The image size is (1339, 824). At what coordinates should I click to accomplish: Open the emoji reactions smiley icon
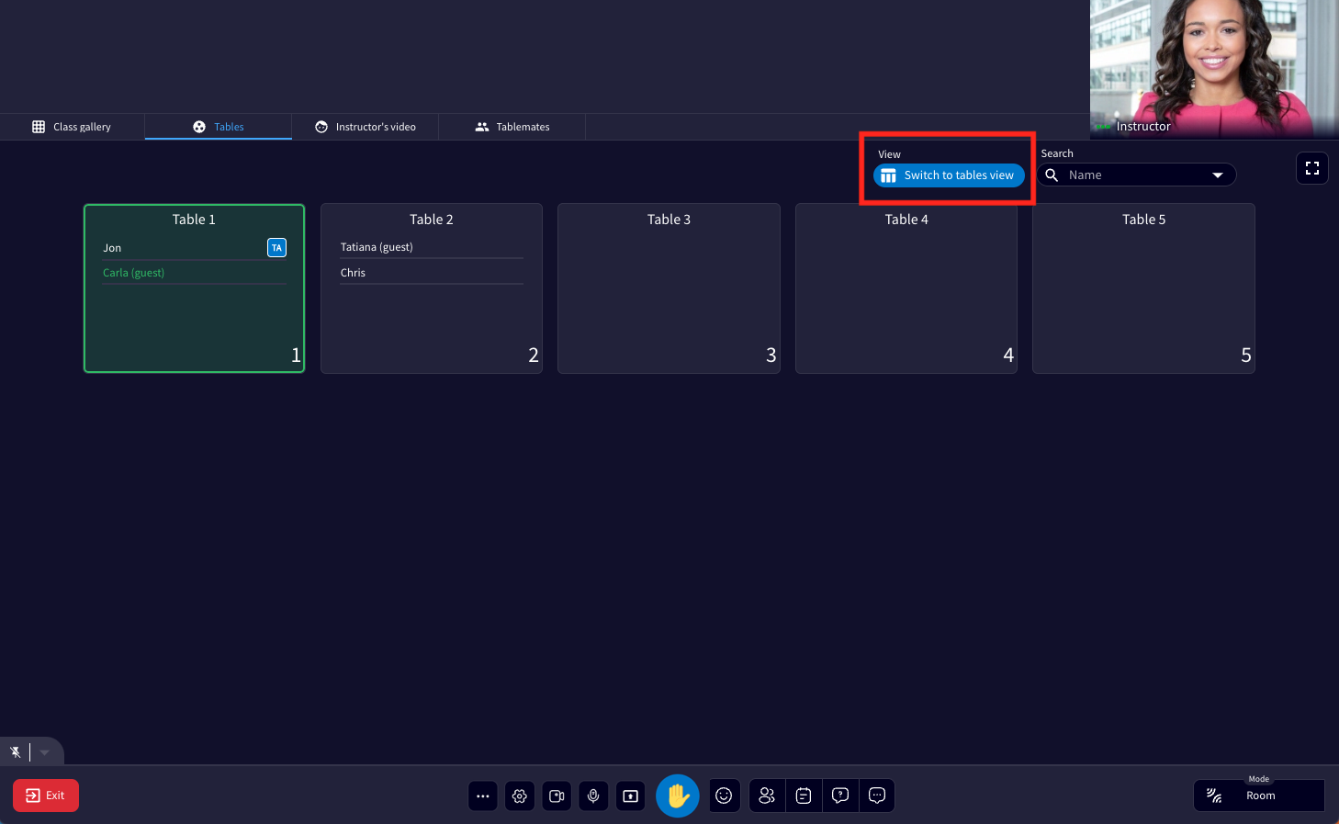coord(725,796)
